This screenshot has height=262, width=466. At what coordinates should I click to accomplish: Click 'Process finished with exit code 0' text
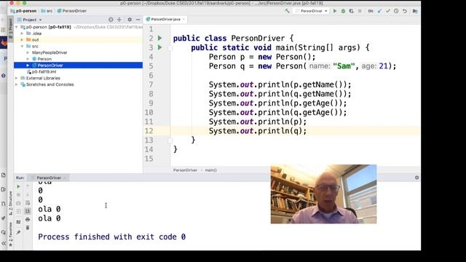pos(111,237)
